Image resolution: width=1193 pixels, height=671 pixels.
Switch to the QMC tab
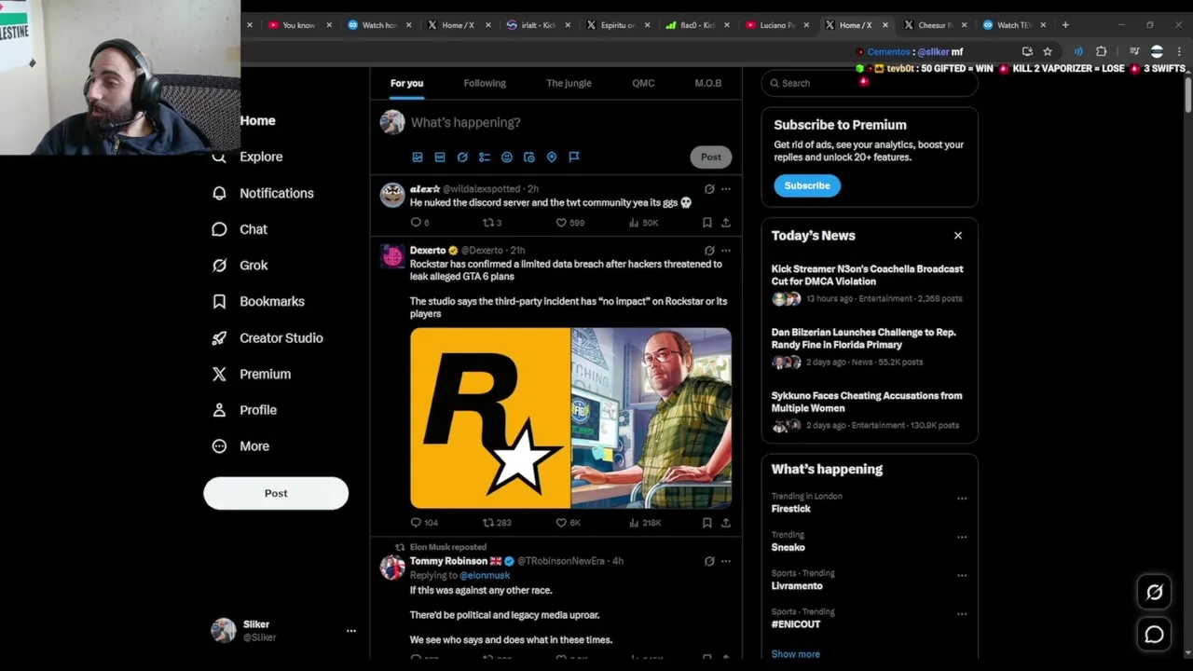coord(643,83)
